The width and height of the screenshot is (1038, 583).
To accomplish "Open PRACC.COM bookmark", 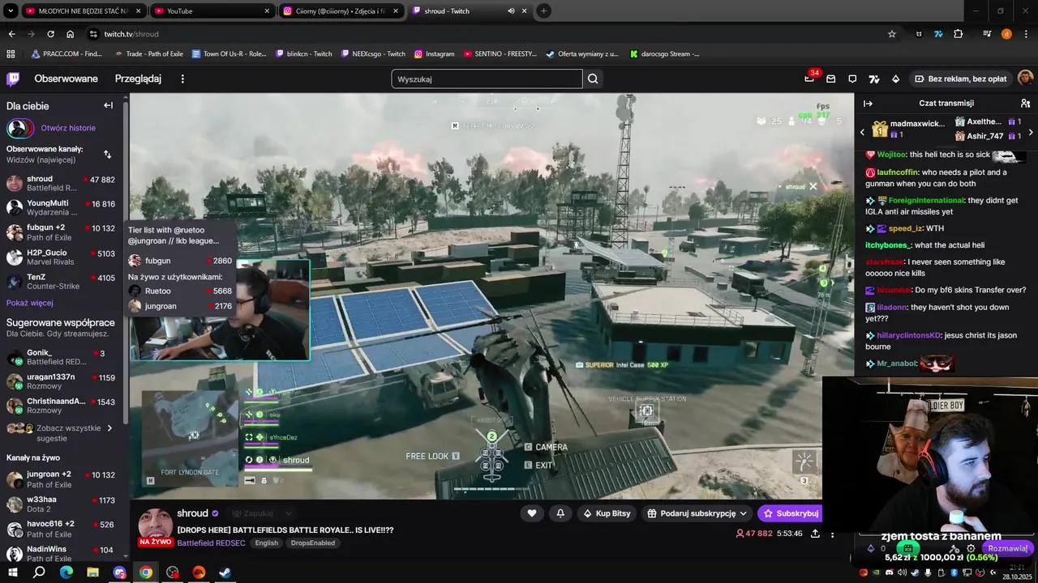I will pyautogui.click(x=66, y=54).
